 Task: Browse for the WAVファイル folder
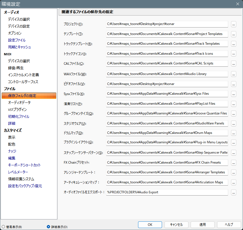(234, 74)
